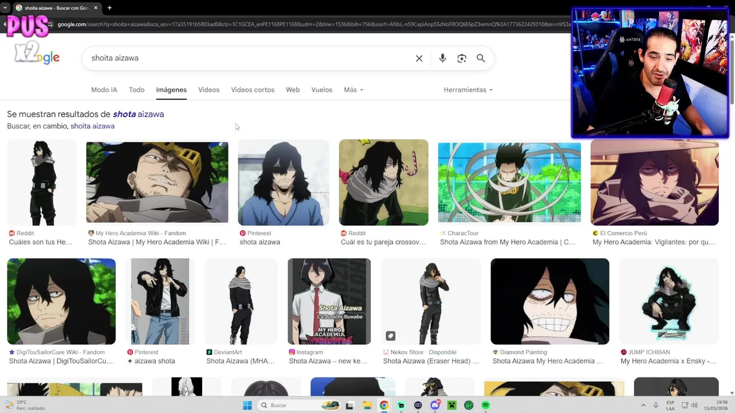Viewport: 735px width, 413px height.
Task: Open the Vuelos tab
Action: [322, 89]
